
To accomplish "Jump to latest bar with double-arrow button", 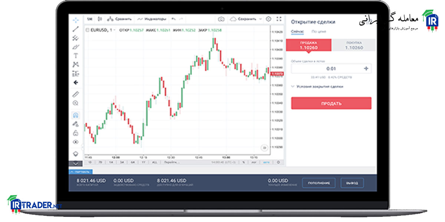I will point(264,148).
